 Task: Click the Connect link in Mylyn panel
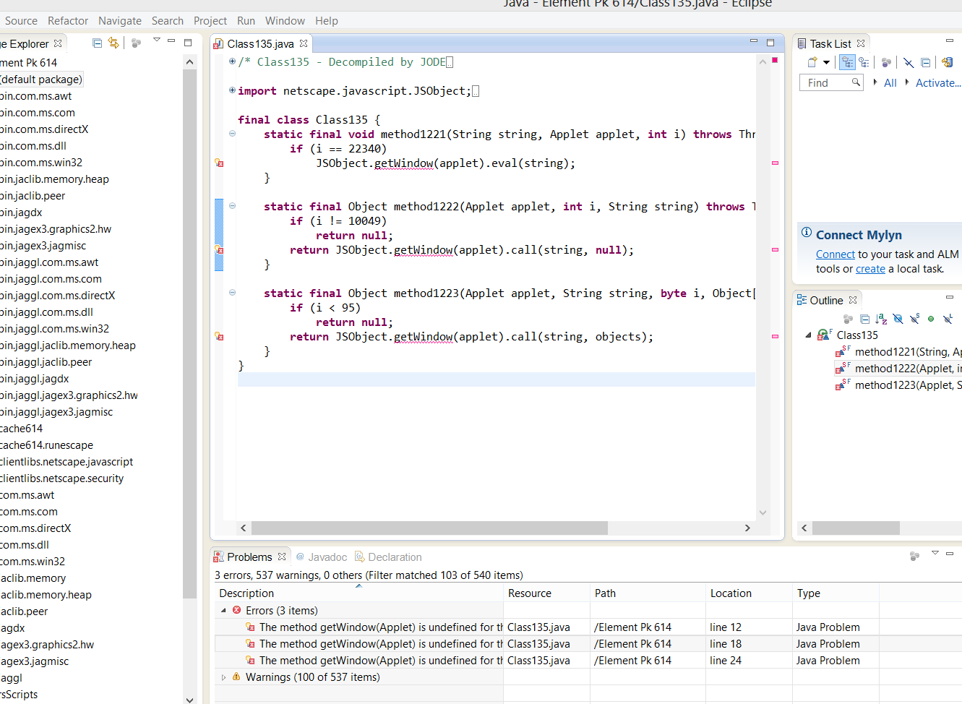coord(835,254)
